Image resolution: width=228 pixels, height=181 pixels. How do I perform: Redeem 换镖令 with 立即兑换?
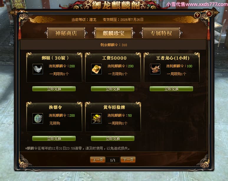(x=54, y=138)
